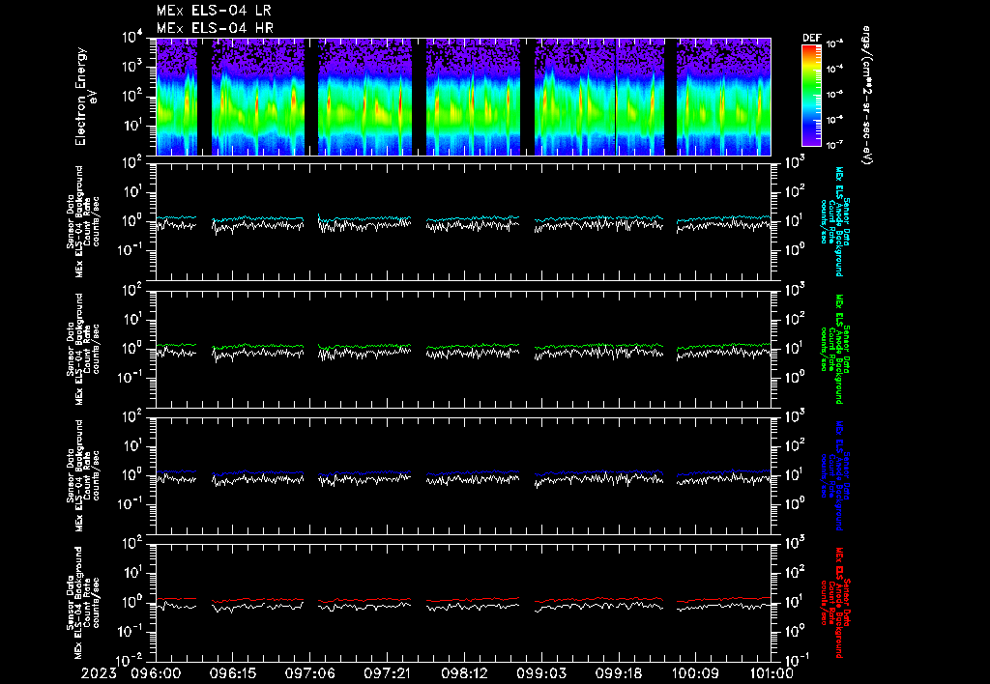Viewport: 990px width, 684px height.
Task: Click the DEF label above the color bar
Action: pyautogui.click(x=810, y=38)
